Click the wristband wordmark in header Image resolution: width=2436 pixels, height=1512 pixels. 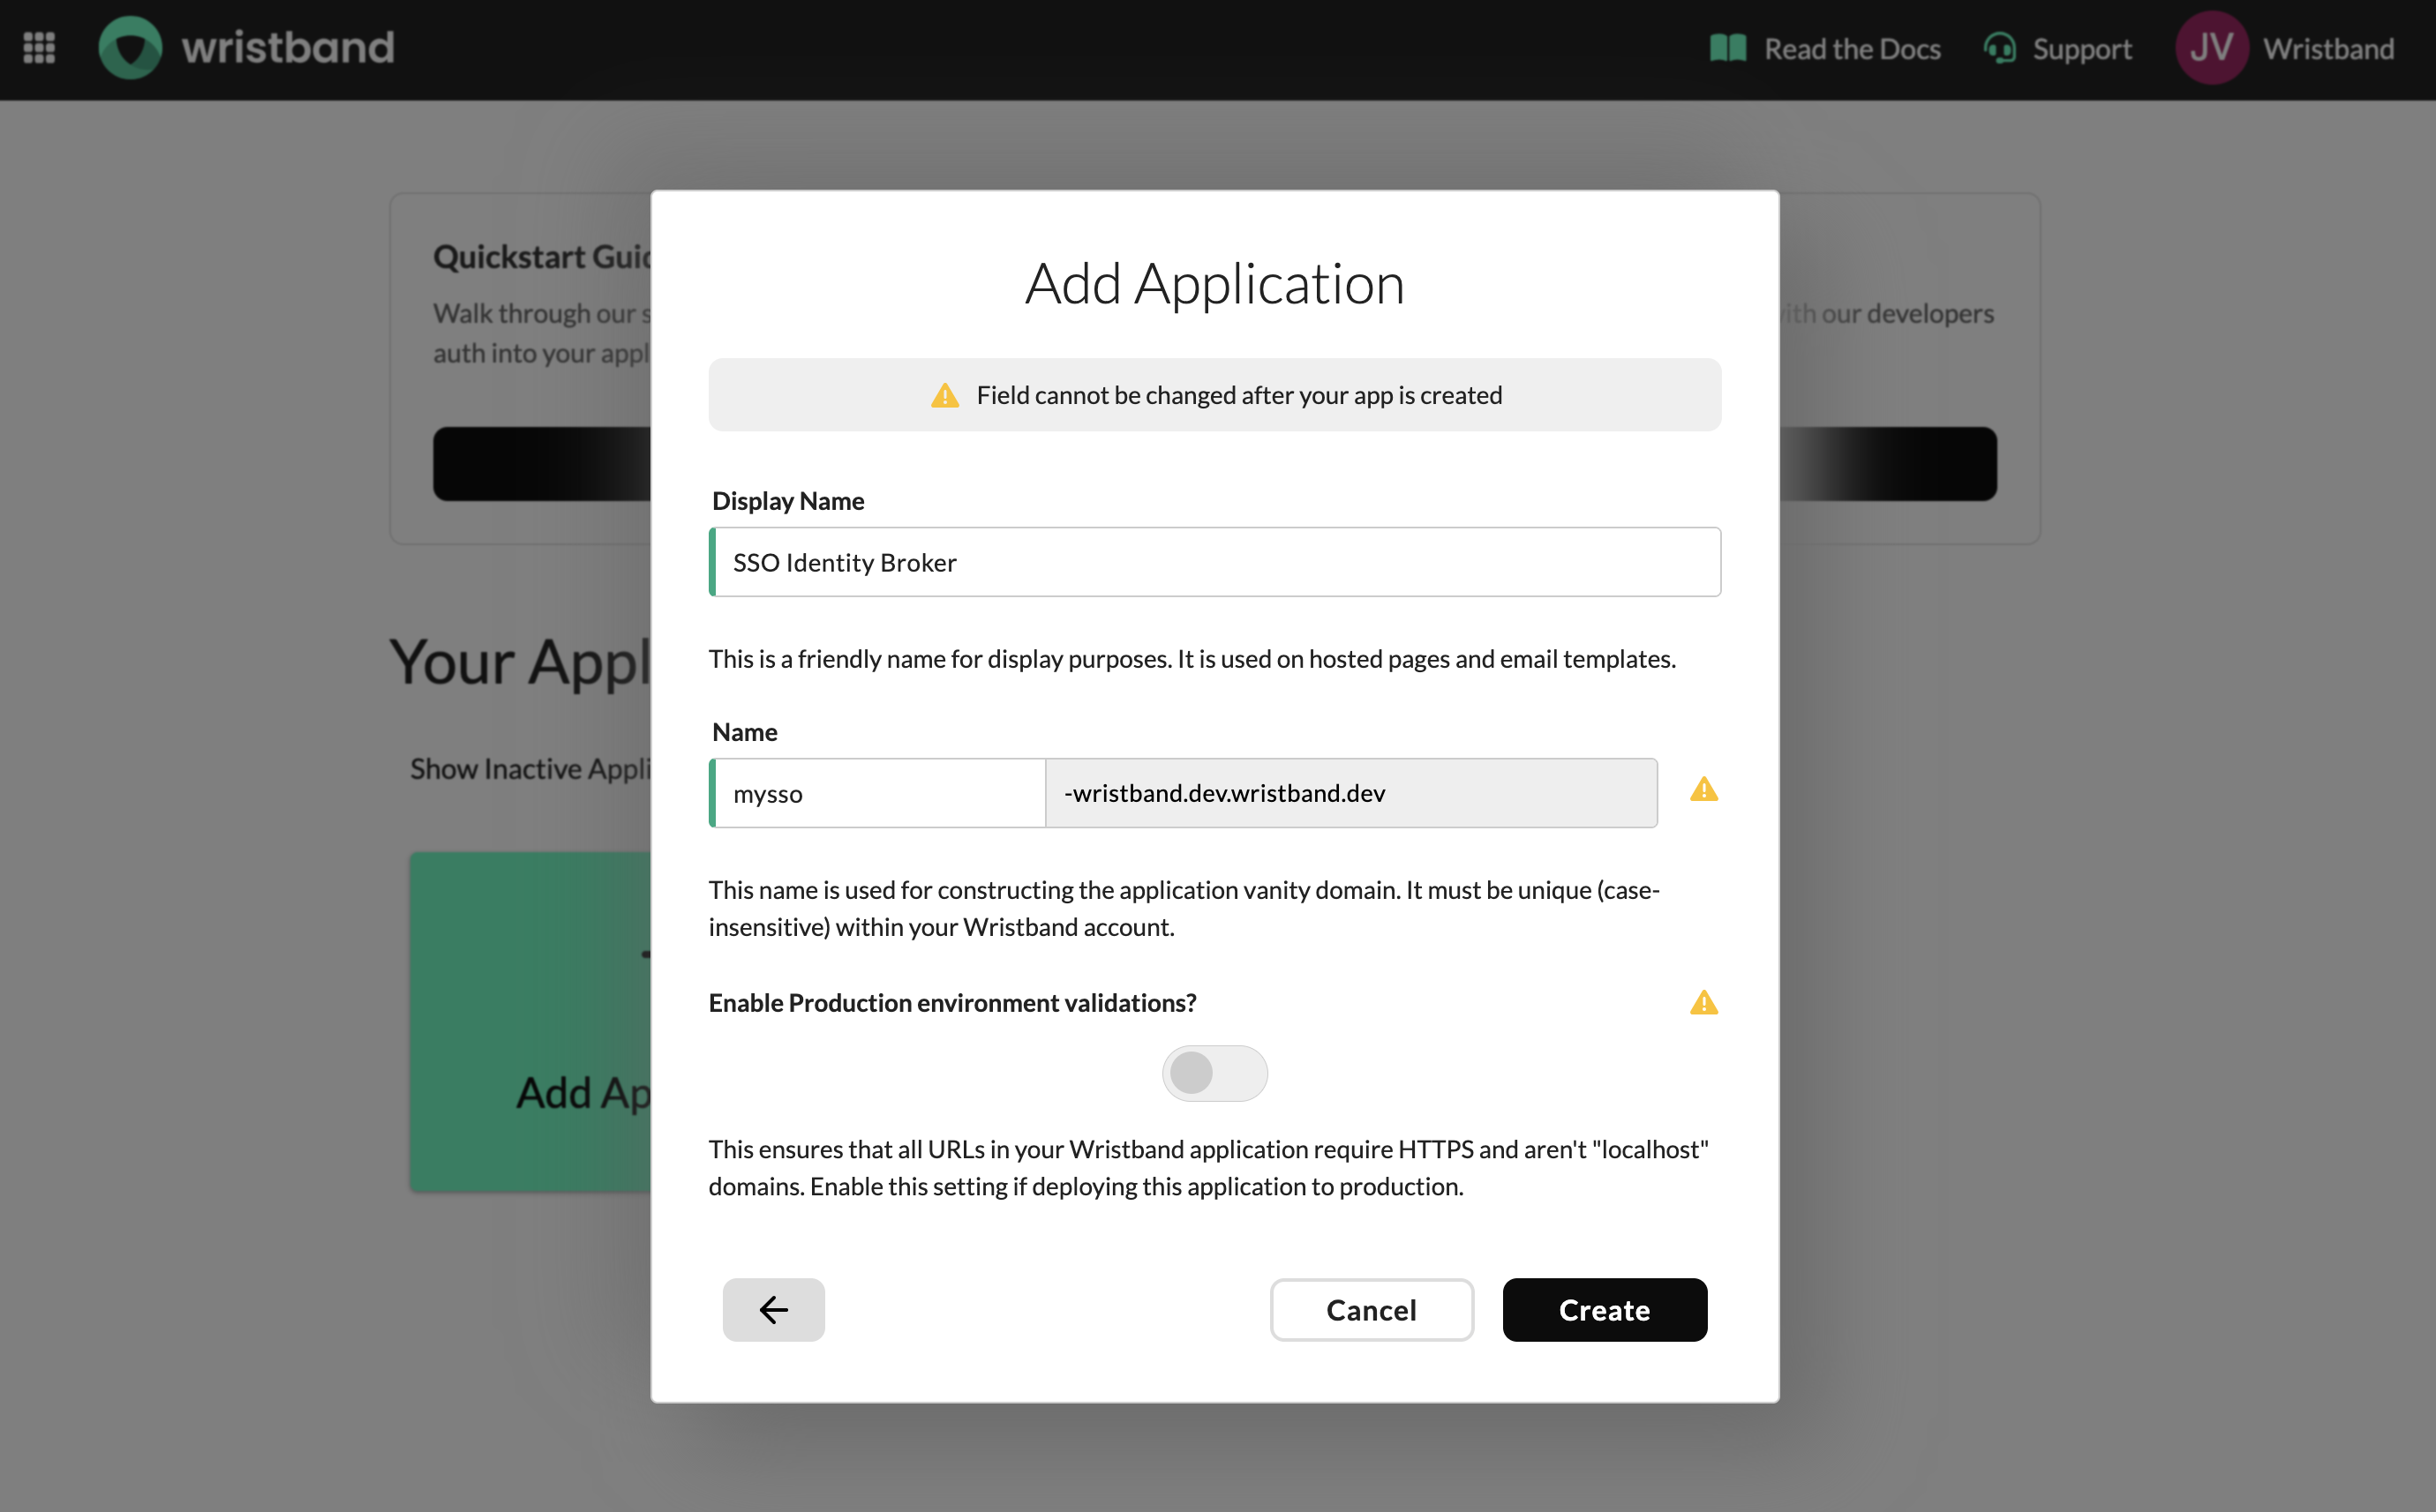point(288,48)
